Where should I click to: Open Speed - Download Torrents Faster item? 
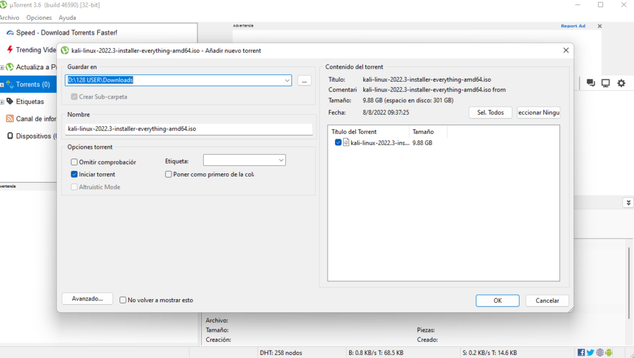click(66, 32)
